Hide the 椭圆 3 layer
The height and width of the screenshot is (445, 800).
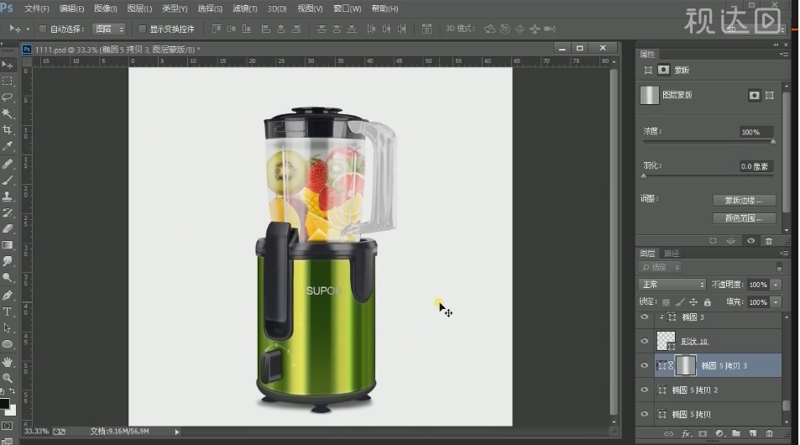645,317
